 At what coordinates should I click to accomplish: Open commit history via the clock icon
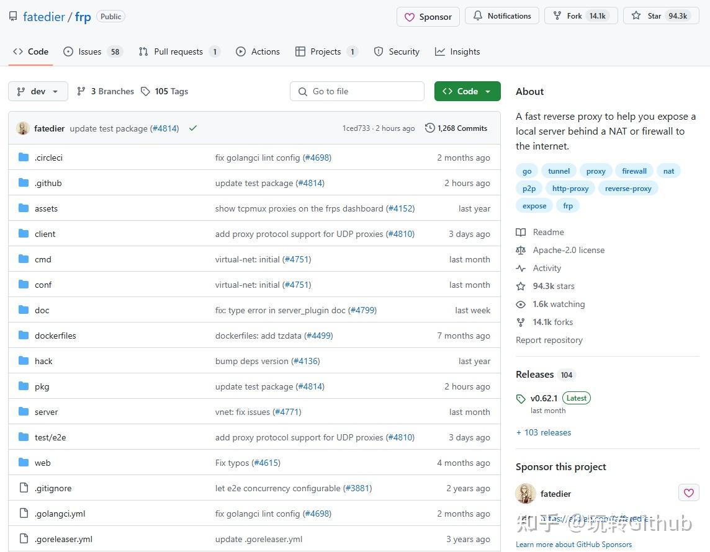click(x=429, y=128)
